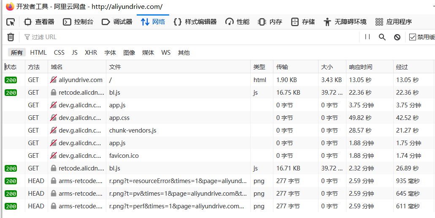Open the 查看器 inspector tab
The image size is (435, 218).
[x=39, y=22]
